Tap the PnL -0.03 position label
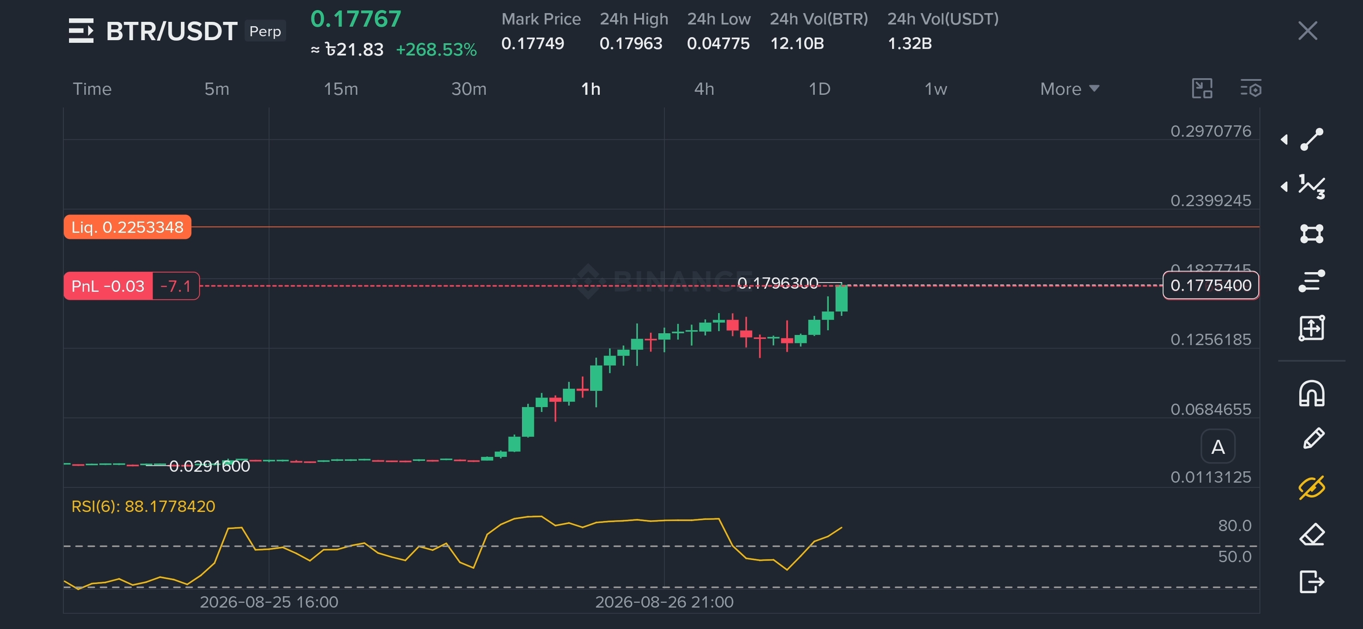1363x629 pixels. tap(108, 286)
